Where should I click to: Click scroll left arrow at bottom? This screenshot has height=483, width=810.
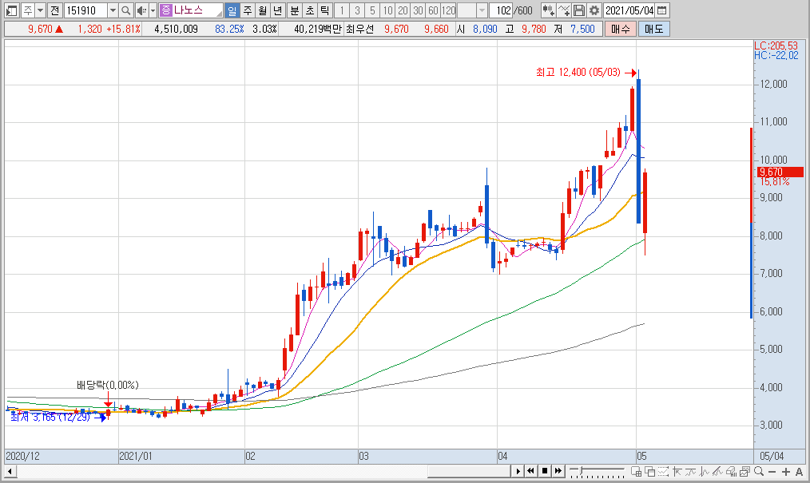click(x=10, y=471)
